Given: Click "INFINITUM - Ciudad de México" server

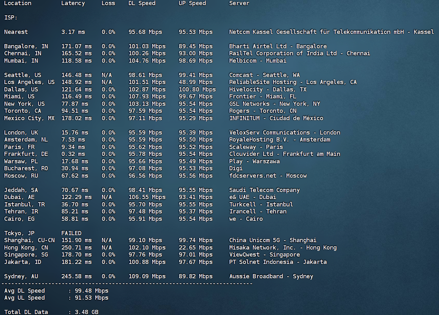Looking at the screenshot, I should tap(276, 118).
